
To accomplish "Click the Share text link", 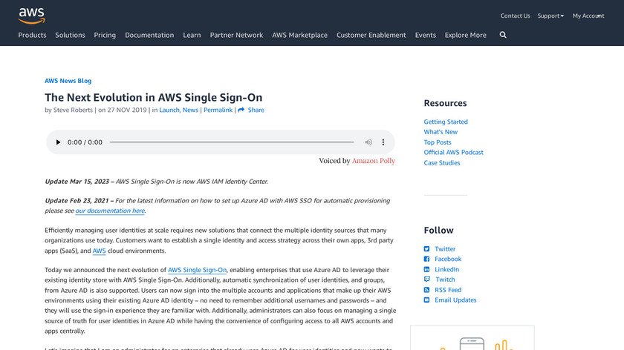I will [256, 110].
